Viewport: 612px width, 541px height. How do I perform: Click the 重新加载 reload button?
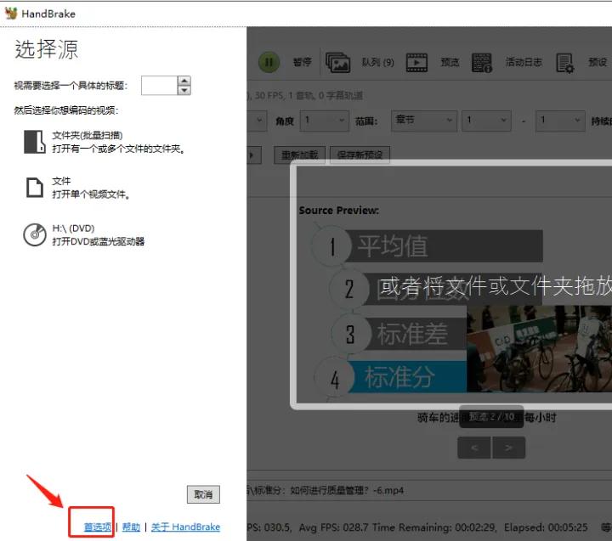(x=299, y=155)
